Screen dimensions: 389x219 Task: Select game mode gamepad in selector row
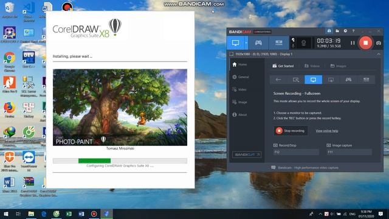pyautogui.click(x=348, y=80)
